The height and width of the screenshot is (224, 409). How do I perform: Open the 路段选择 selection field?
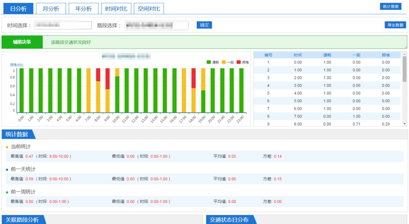tap(156, 25)
